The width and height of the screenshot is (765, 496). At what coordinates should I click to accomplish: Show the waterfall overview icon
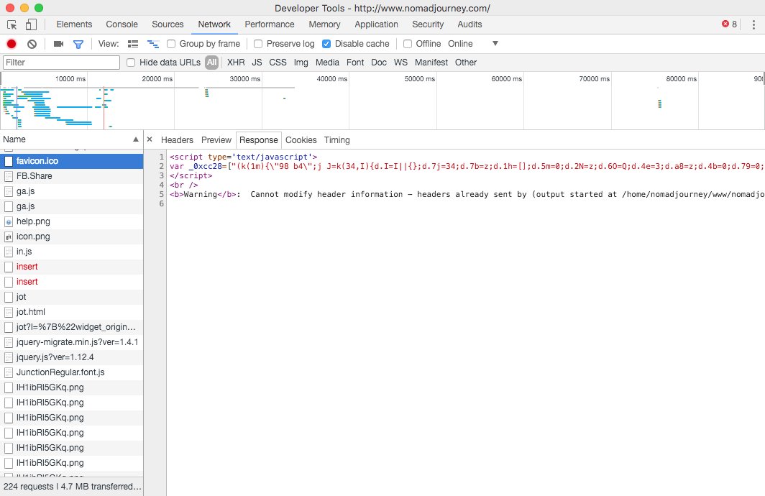click(x=153, y=44)
